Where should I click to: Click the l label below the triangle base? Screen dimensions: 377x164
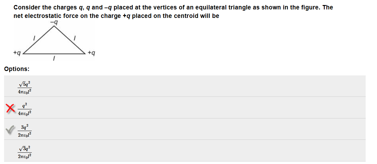coord(54,59)
